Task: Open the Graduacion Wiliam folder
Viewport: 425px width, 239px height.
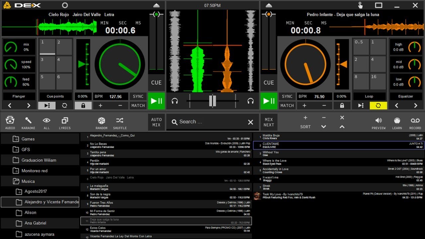Action: click(x=40, y=160)
